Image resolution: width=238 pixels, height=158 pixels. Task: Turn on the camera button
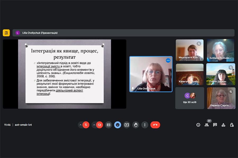tap(99, 125)
